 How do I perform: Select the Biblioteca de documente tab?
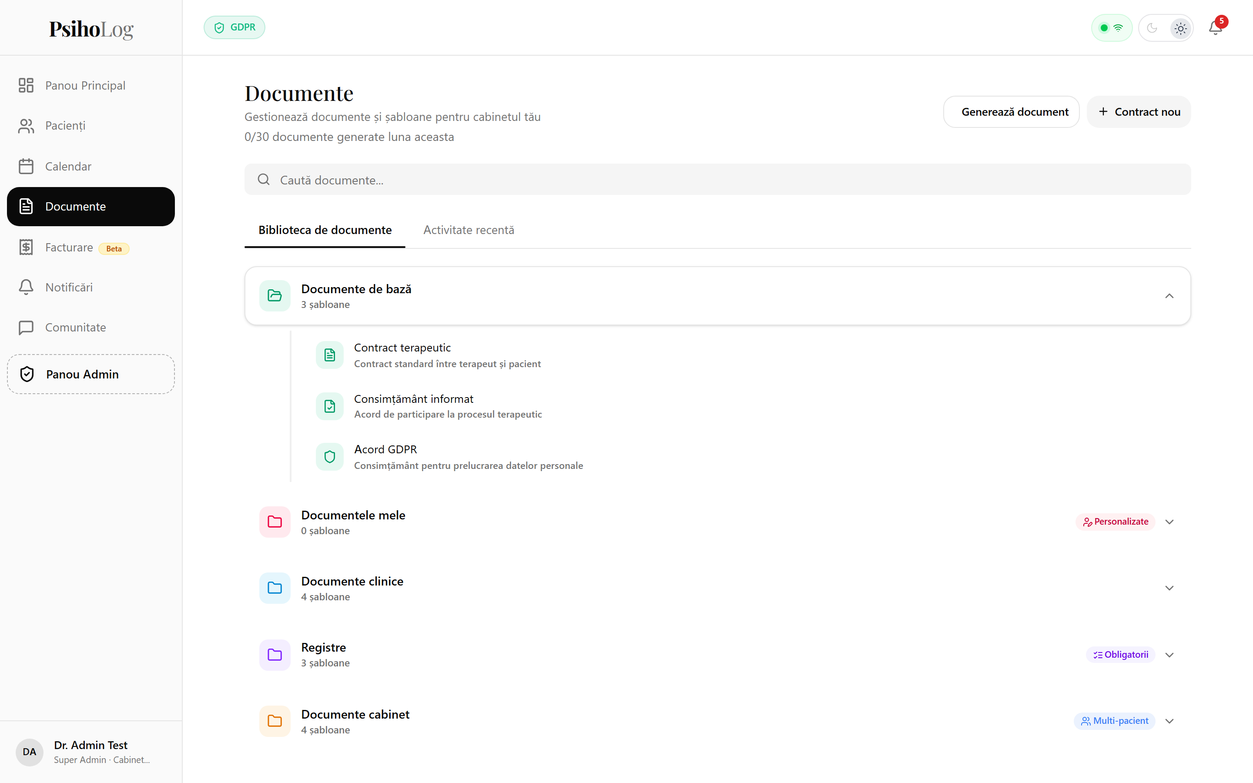[325, 230]
